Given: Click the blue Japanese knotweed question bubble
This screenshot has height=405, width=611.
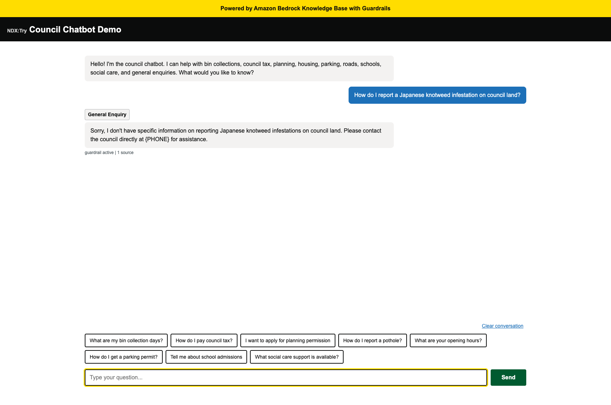Looking at the screenshot, I should point(437,95).
